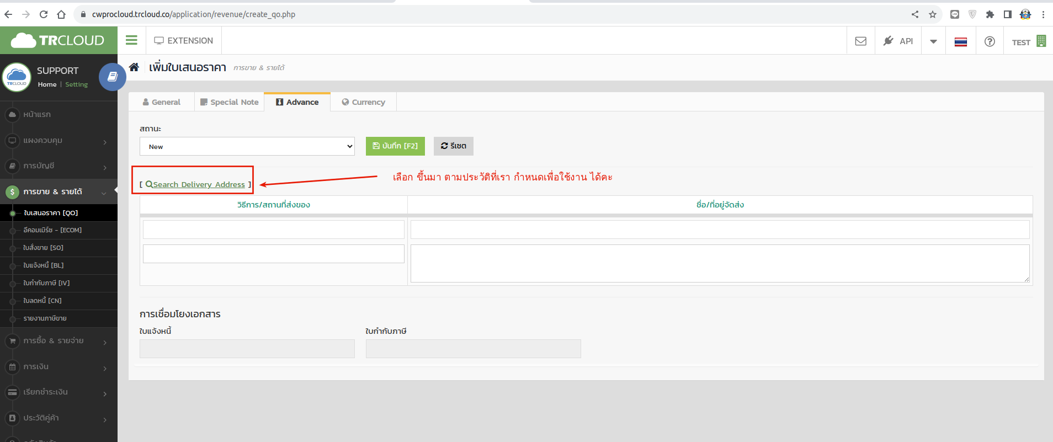The width and height of the screenshot is (1053, 442).
Task: Click the cloud icon beside หน้าแรก
Action: point(12,114)
